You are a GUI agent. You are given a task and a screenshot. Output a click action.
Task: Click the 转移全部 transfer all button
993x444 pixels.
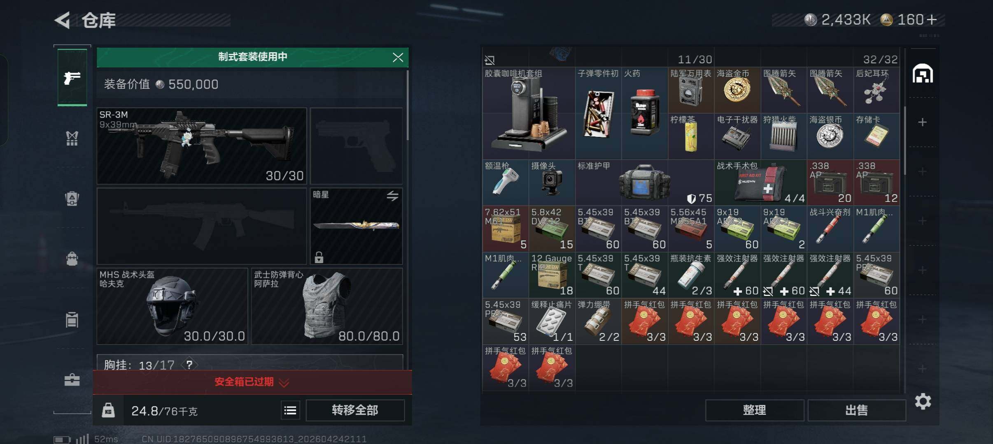click(355, 410)
